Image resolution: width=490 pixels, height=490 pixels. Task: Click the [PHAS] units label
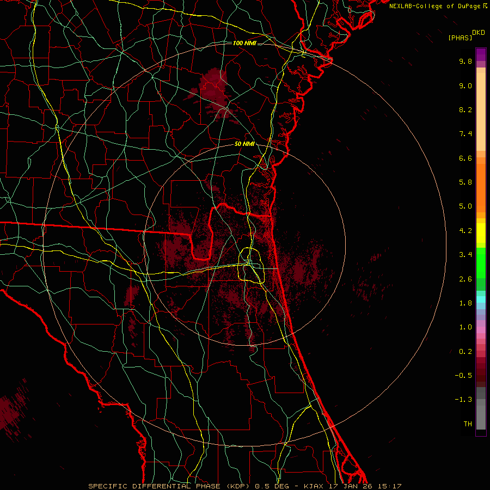point(460,38)
